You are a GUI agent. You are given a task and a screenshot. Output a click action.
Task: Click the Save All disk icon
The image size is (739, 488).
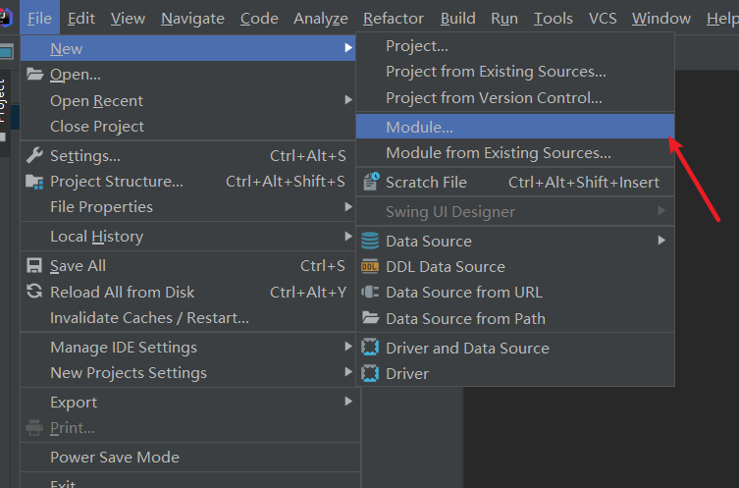tap(35, 266)
